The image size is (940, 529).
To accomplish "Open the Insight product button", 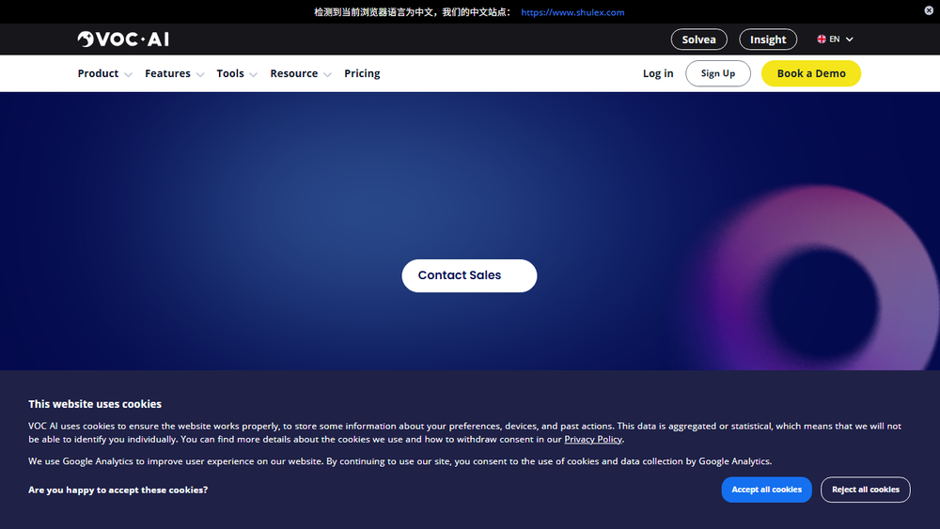I will [768, 39].
